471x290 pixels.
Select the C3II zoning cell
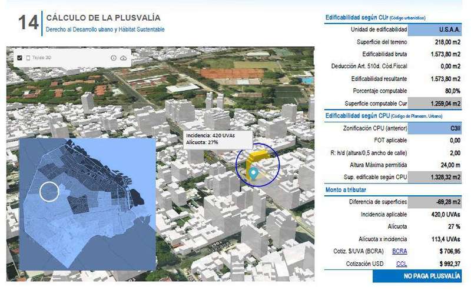click(x=435, y=127)
